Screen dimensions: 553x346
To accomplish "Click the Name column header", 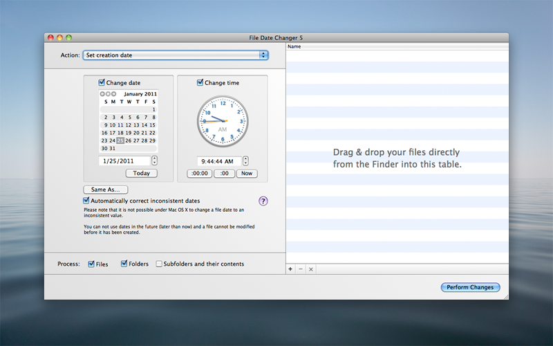I will click(397, 46).
